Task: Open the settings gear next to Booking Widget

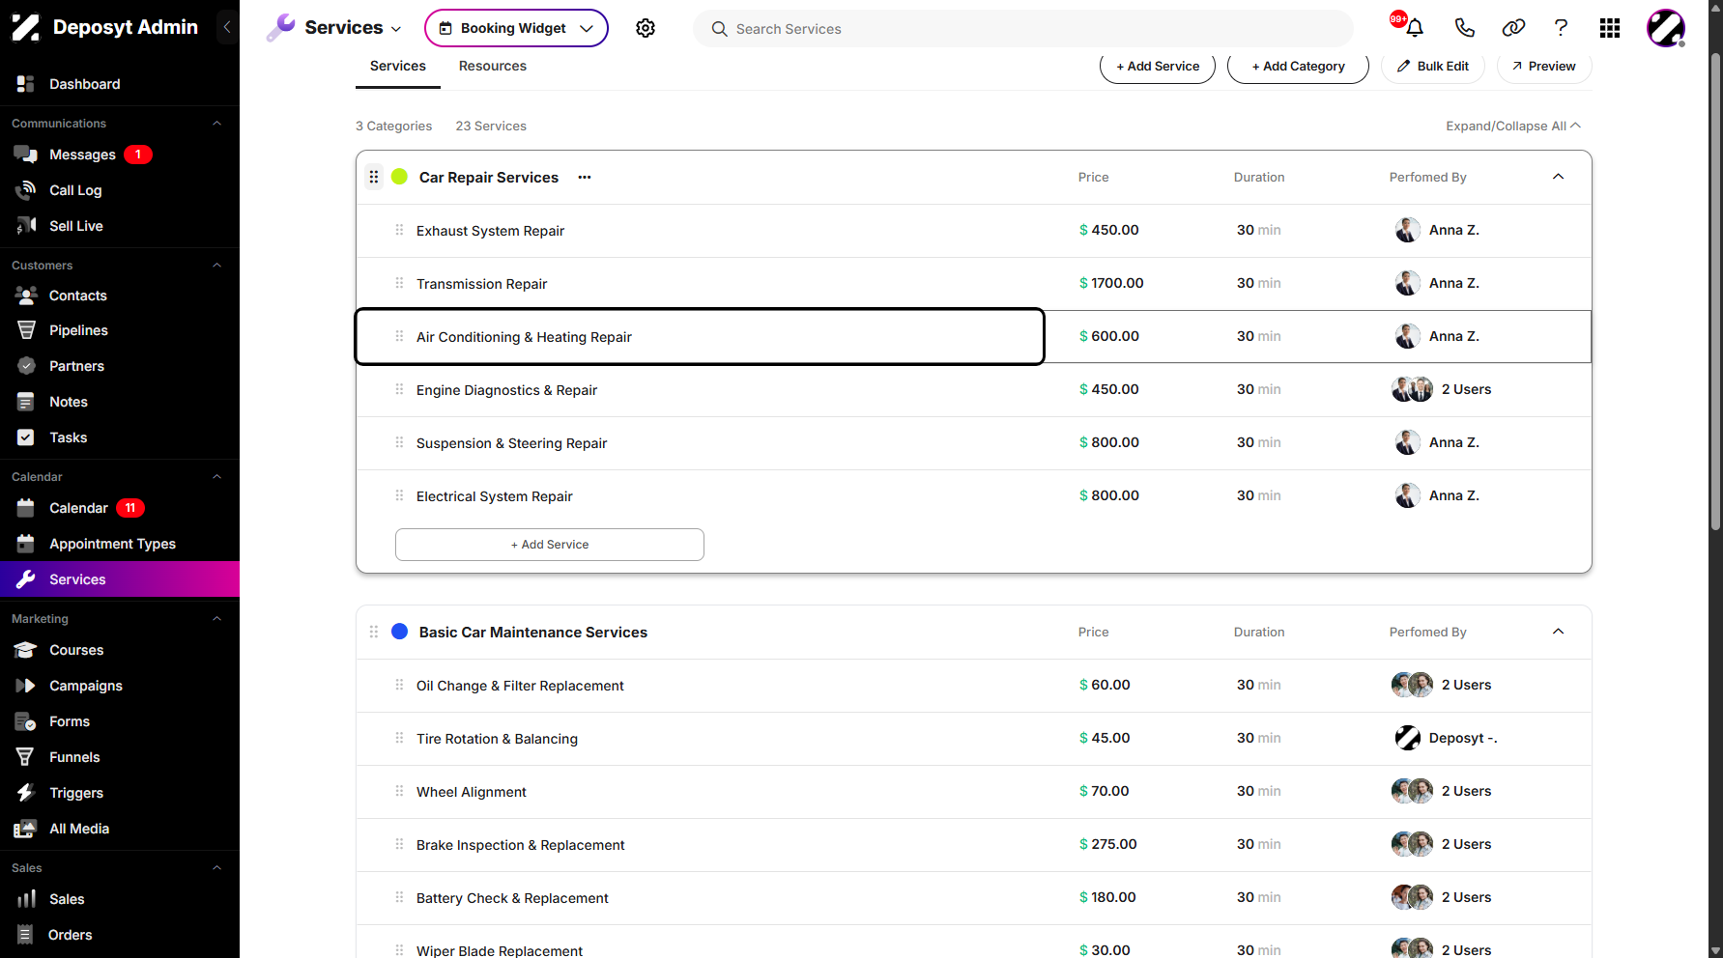Action: tap(646, 28)
